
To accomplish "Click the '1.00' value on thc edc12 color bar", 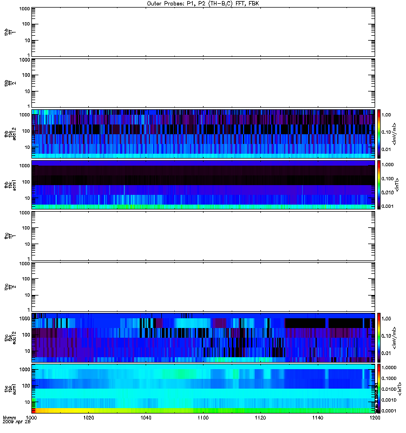I will pos(386,319).
